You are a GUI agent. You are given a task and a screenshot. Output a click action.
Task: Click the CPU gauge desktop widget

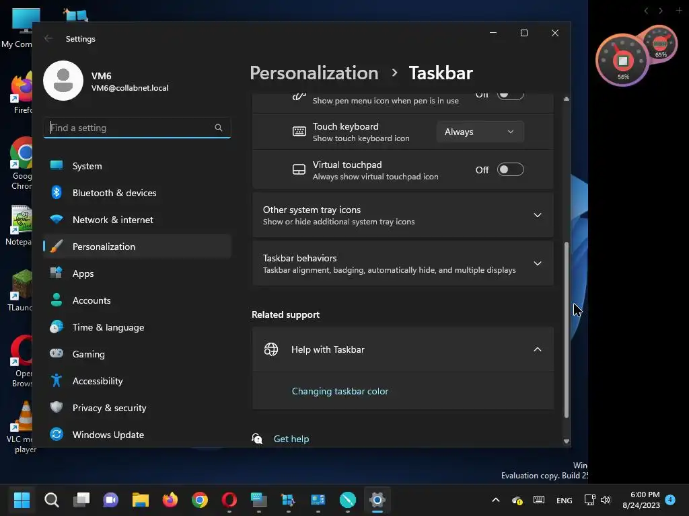coord(622,60)
